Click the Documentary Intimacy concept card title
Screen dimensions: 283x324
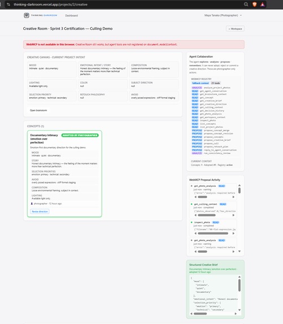44,139
